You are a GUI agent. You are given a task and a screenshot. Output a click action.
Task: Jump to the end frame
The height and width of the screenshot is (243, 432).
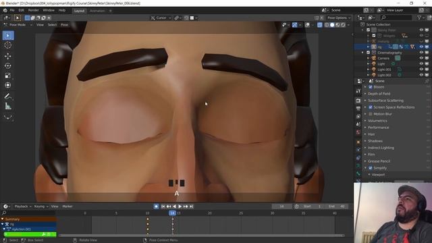(191, 207)
